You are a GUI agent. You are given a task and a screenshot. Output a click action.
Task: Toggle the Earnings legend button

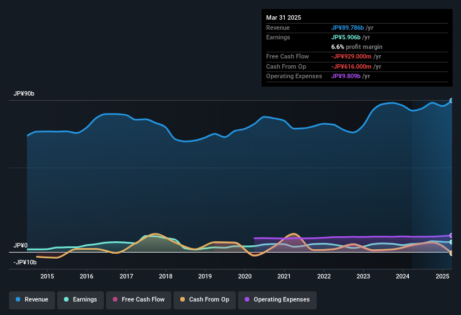(80, 300)
